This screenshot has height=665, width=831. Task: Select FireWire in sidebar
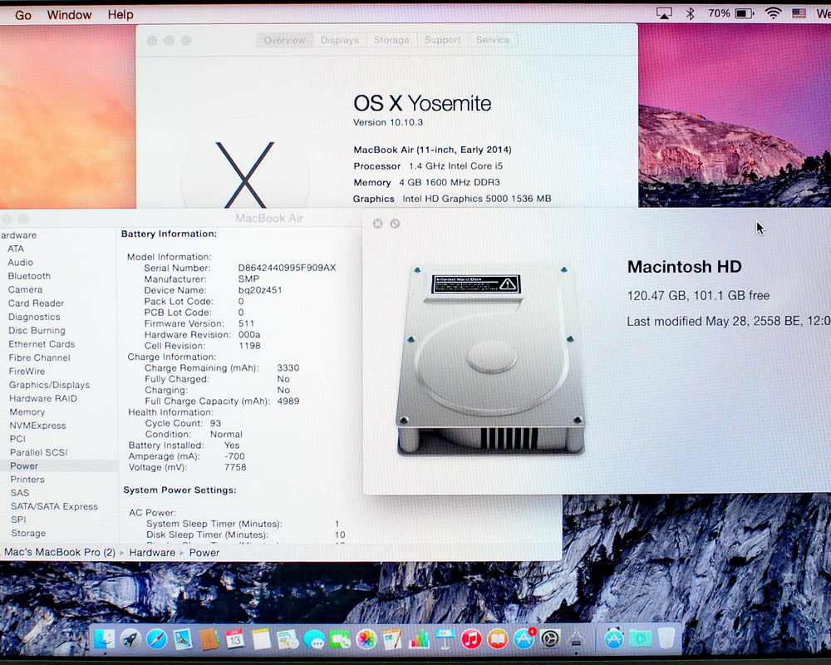click(27, 372)
